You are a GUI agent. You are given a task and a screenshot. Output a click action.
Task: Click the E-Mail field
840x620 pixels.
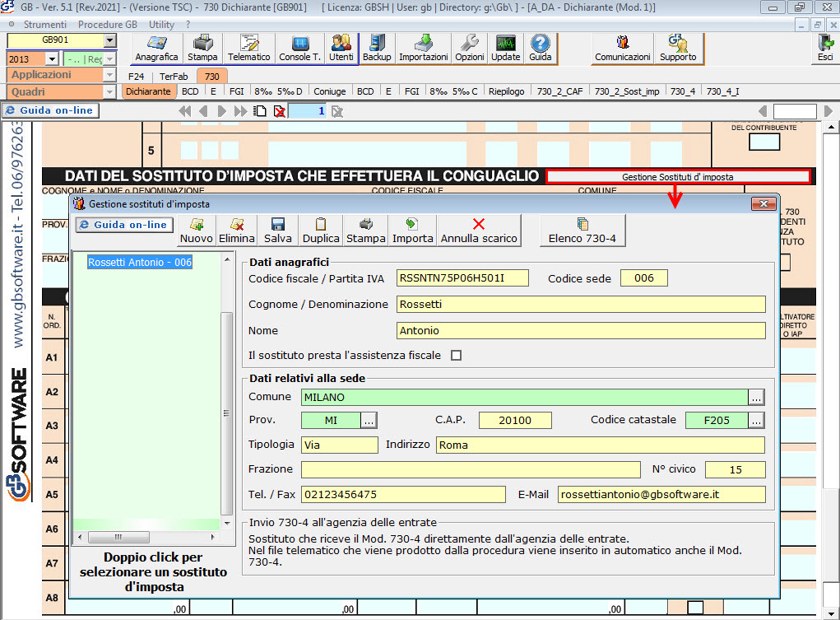(661, 495)
